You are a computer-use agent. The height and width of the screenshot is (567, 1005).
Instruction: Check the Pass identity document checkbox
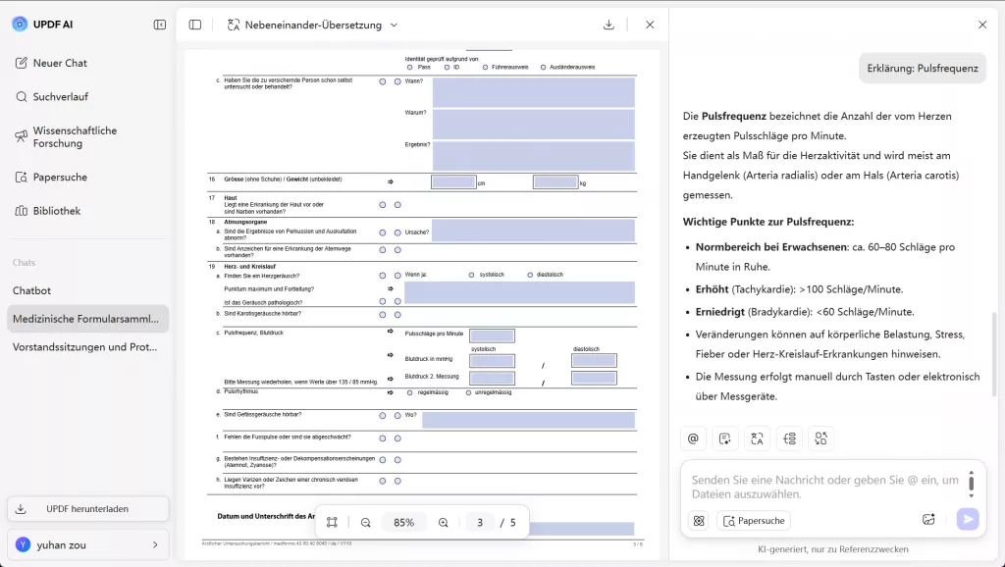(x=409, y=68)
